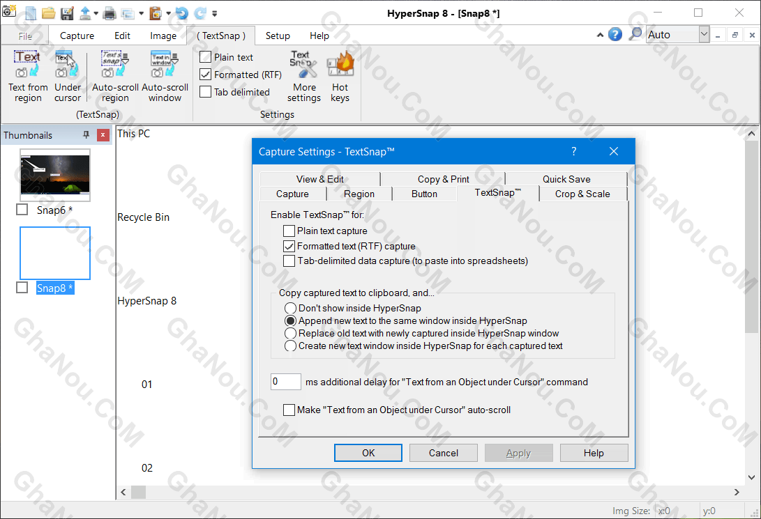
Task: Open a file with the folder icon
Action: (x=49, y=13)
